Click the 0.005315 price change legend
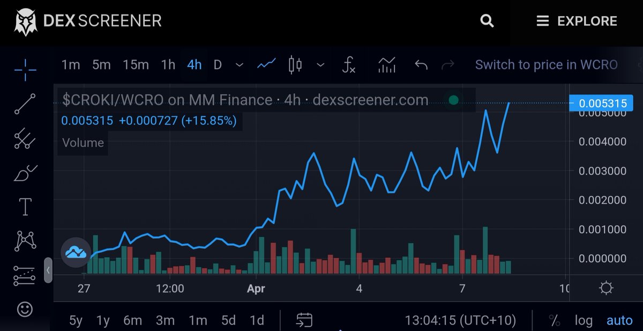This screenshot has width=643, height=331. 149,121
